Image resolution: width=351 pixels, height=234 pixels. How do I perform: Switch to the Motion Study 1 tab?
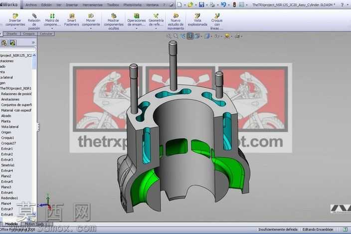36,224
